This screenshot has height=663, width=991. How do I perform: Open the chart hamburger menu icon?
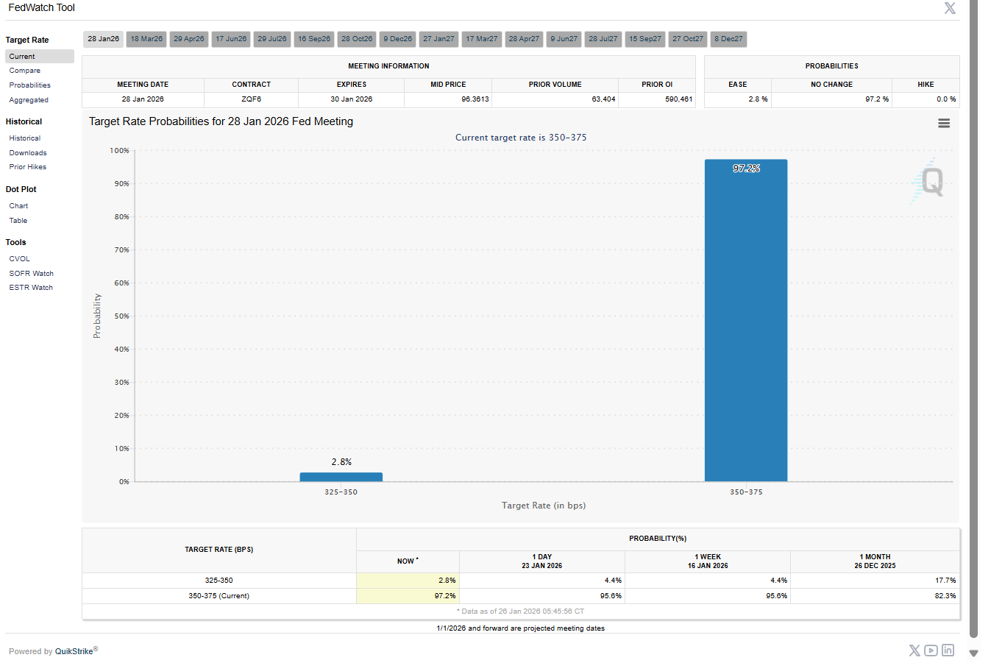pyautogui.click(x=944, y=124)
